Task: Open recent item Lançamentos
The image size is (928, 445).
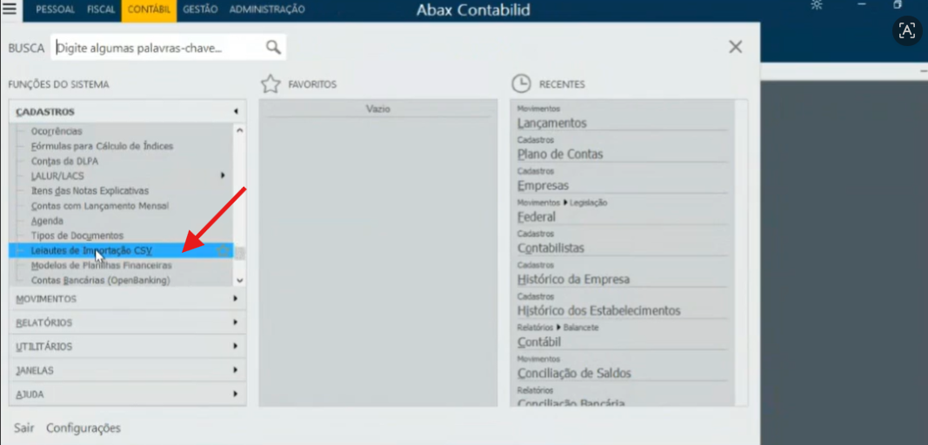Action: coord(551,123)
